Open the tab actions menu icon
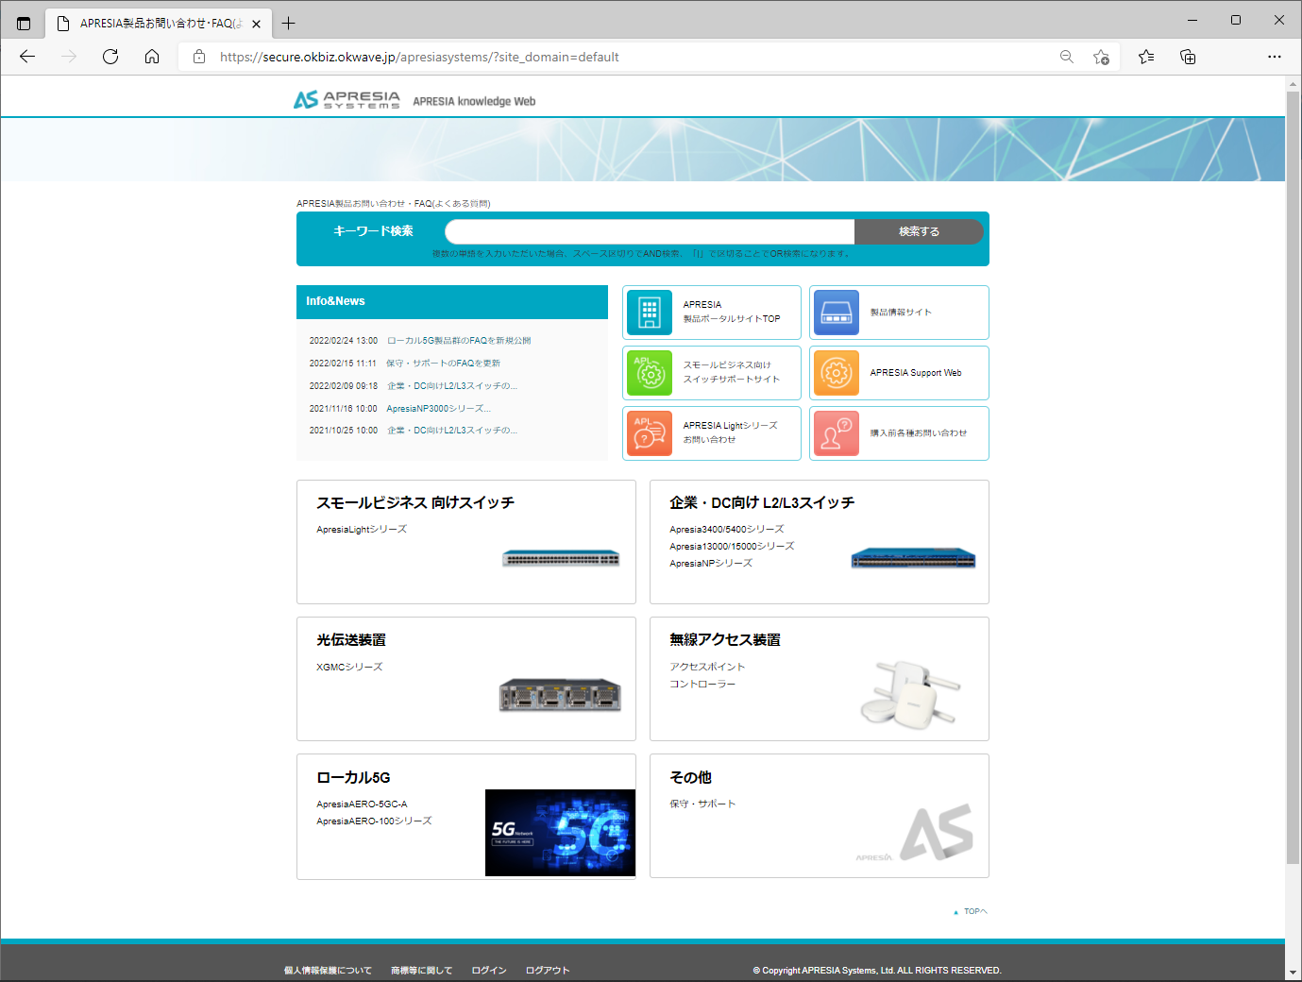 pos(24,24)
